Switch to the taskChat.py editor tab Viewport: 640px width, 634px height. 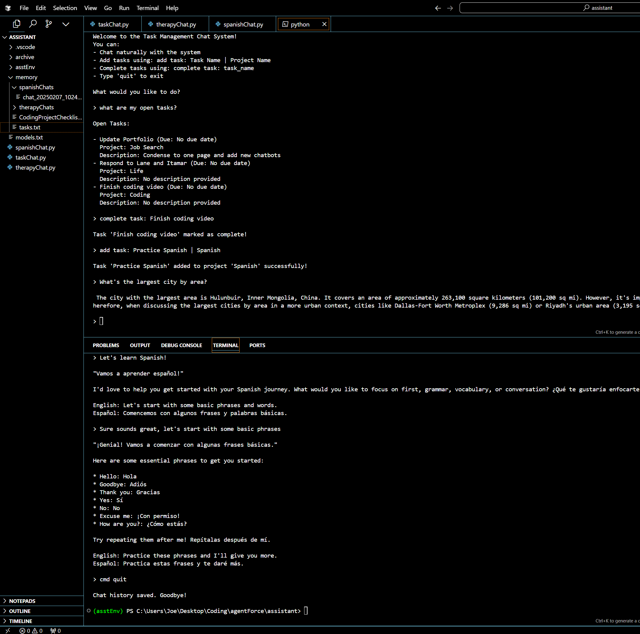coord(113,24)
